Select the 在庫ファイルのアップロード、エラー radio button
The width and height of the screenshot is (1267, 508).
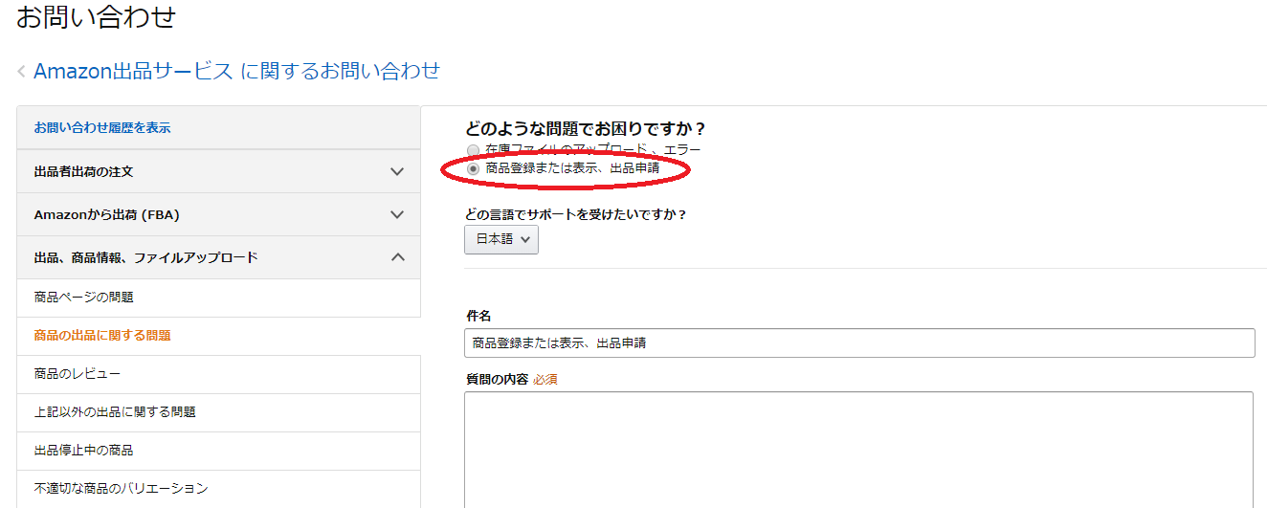[x=473, y=150]
